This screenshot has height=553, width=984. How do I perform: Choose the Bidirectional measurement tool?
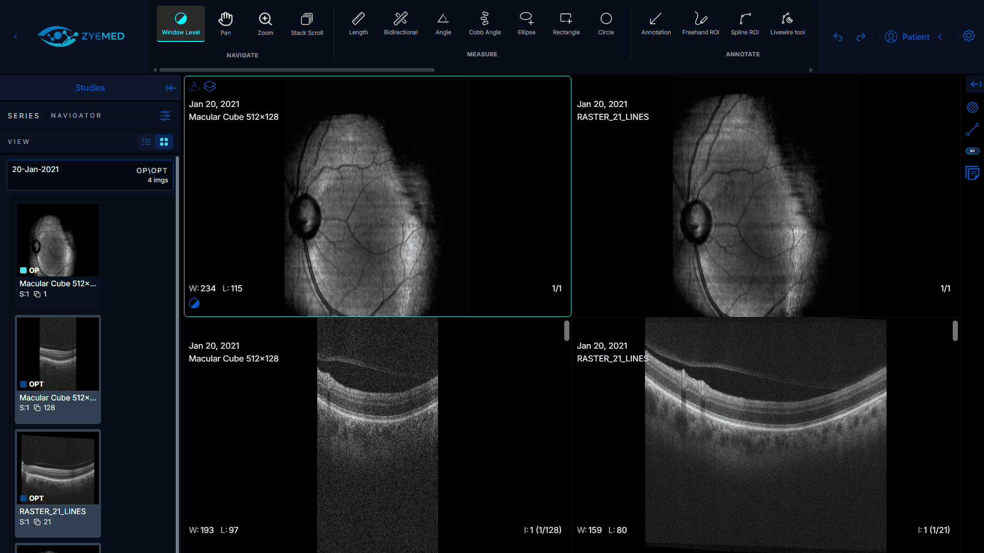tap(400, 24)
